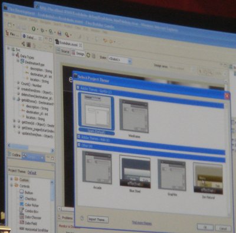236x233 pixels.
Task: Maximize the Data/Services panel
Action: tap(51, 40)
